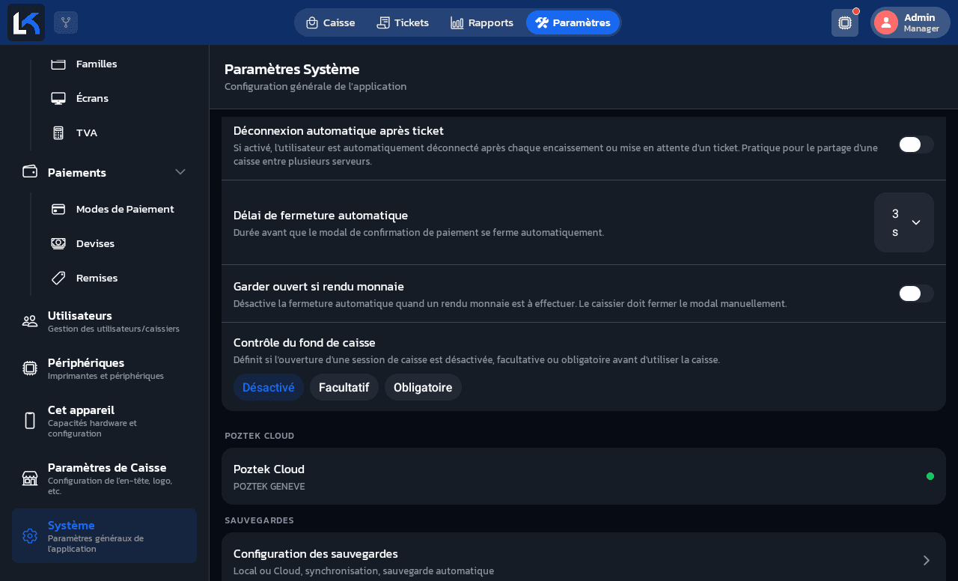Image resolution: width=958 pixels, height=581 pixels.
Task: Collapse the Paiements section chevron
Action: tap(180, 172)
